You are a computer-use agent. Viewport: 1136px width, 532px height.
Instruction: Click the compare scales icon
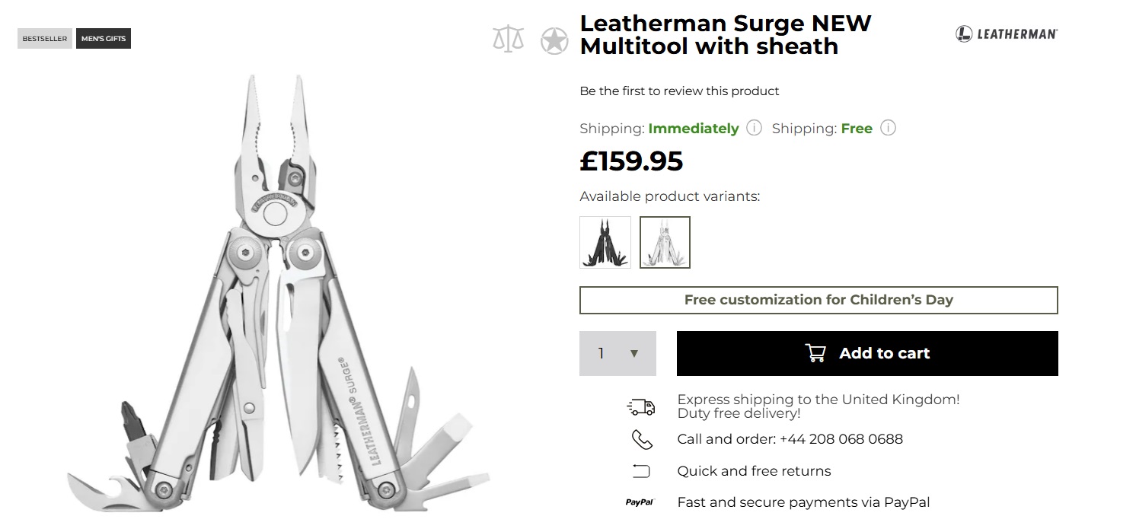(x=508, y=40)
